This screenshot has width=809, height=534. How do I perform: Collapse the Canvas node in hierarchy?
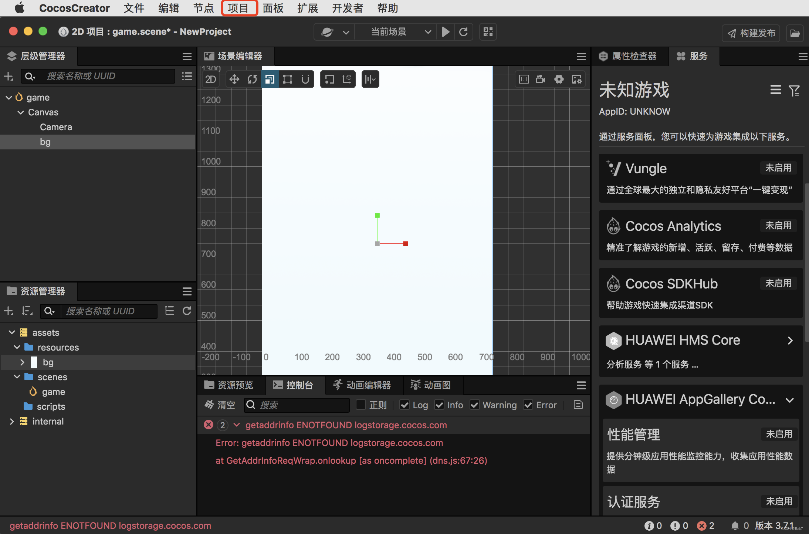[20, 112]
